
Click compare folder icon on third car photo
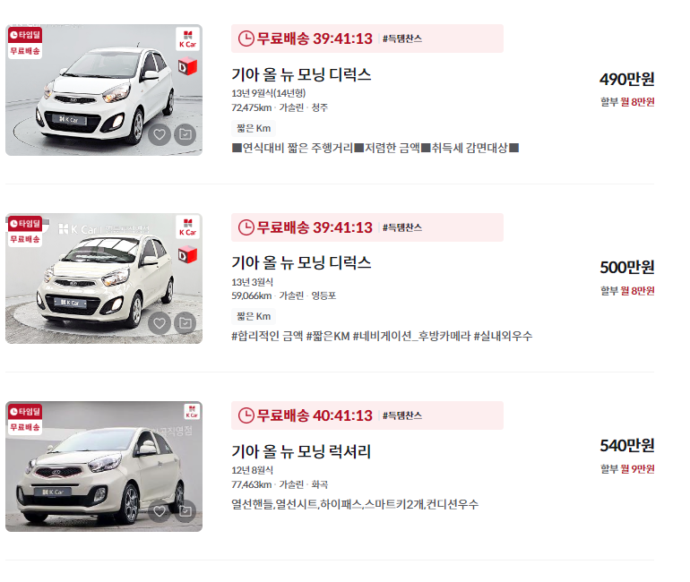(185, 511)
